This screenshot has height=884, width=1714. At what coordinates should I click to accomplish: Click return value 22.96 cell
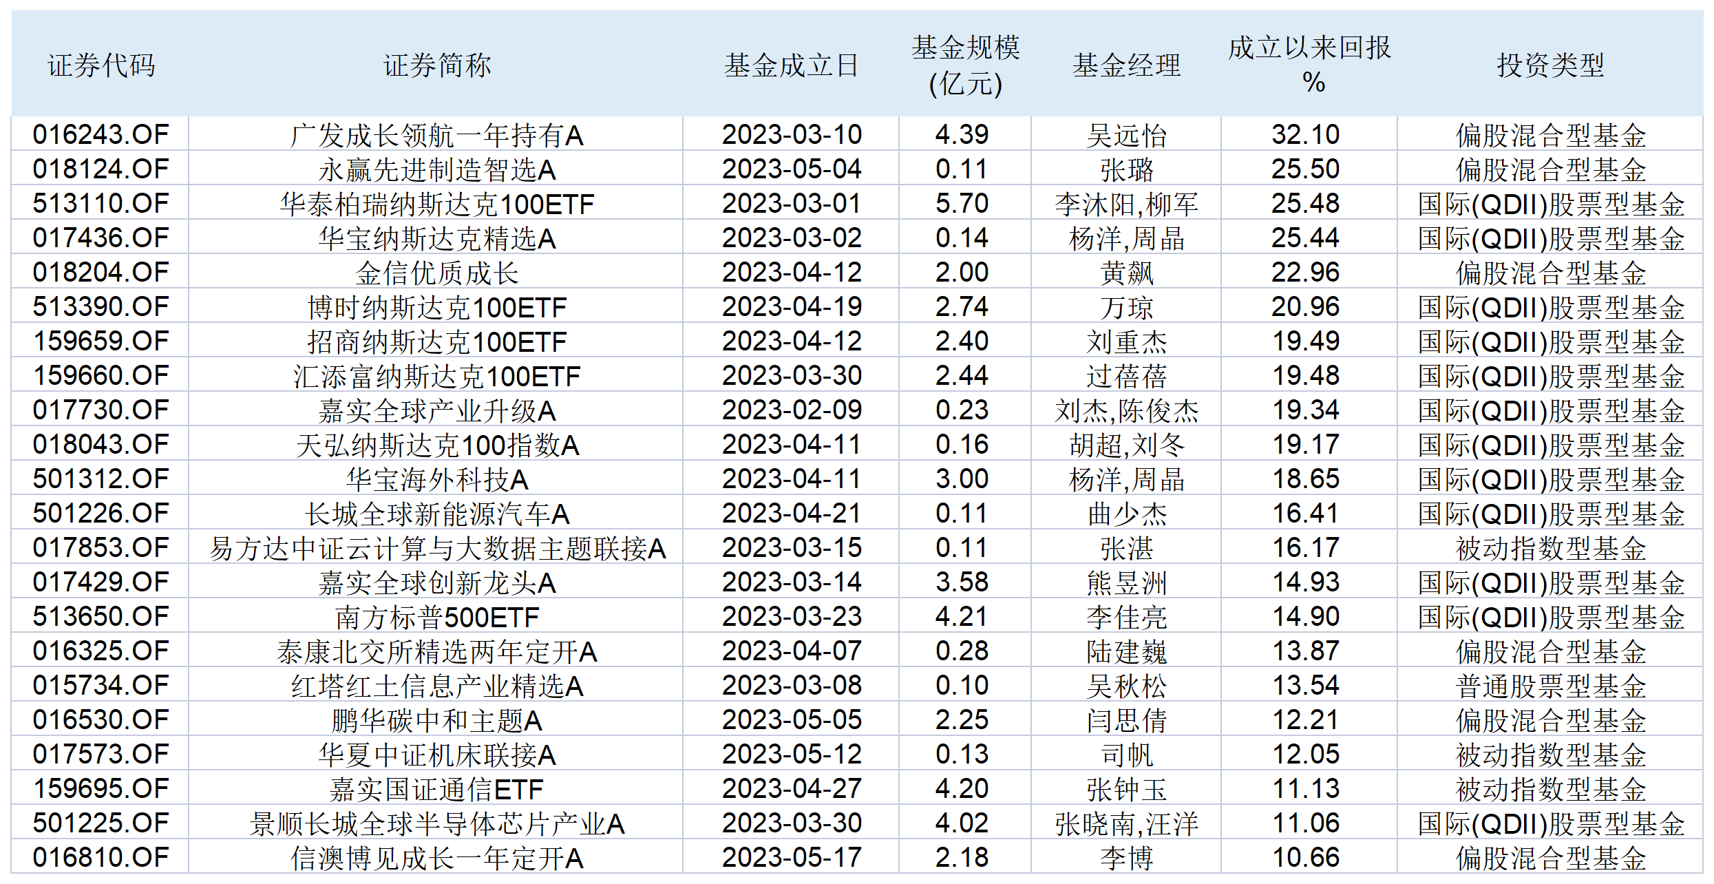(1305, 273)
